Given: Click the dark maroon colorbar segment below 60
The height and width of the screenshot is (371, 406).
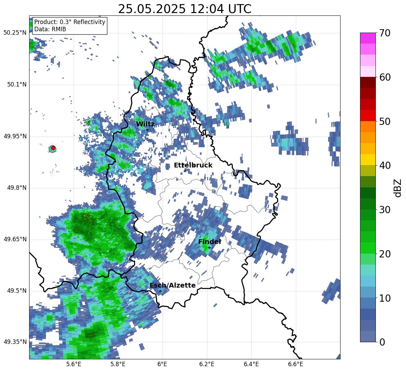Looking at the screenshot, I should [x=368, y=82].
